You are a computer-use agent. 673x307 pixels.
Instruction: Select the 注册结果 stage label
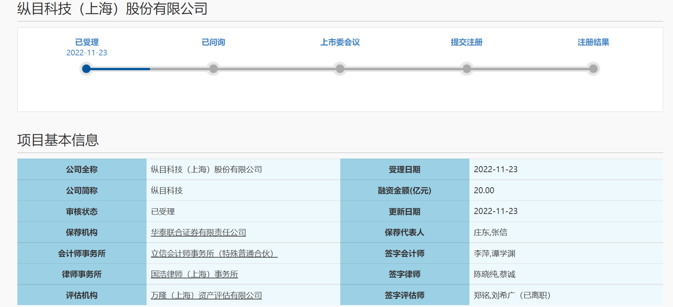pos(593,42)
